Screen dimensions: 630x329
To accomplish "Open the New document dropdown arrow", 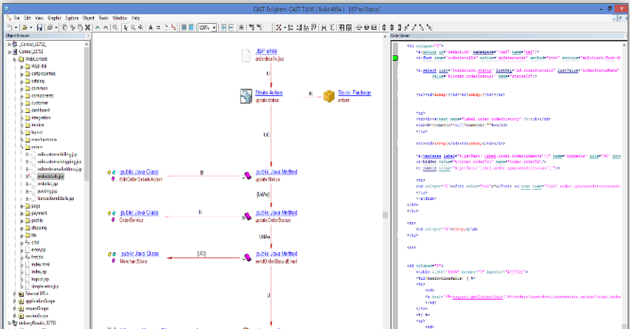I will pos(15,28).
